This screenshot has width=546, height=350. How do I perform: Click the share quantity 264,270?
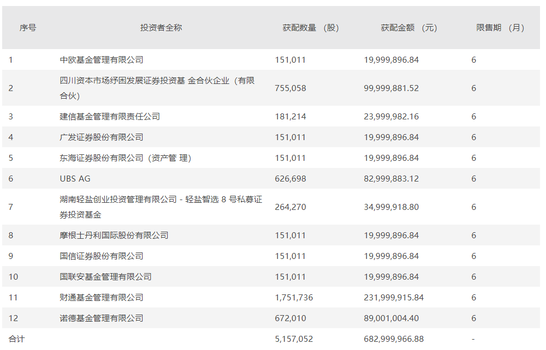coord(290,207)
